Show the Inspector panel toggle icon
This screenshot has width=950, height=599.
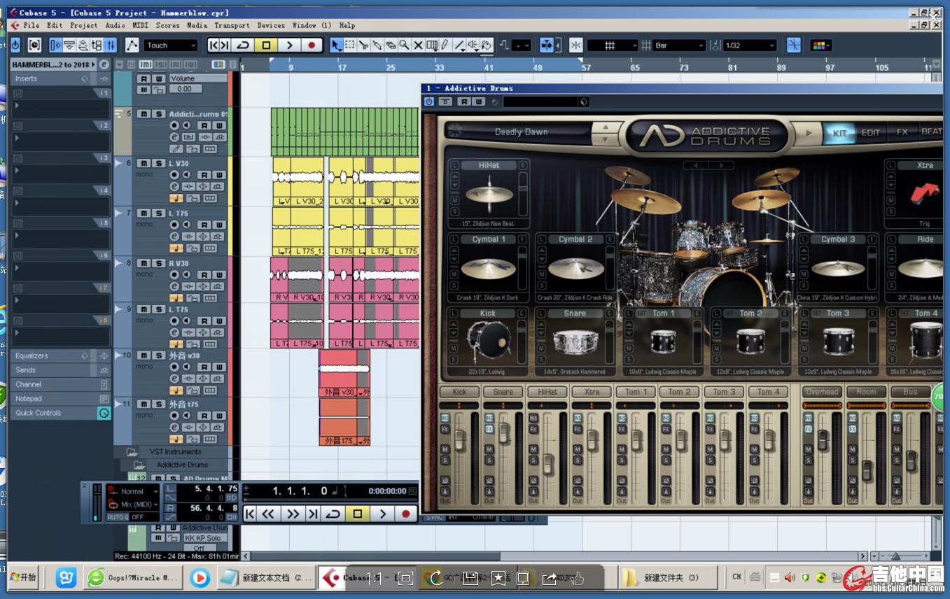tap(57, 45)
